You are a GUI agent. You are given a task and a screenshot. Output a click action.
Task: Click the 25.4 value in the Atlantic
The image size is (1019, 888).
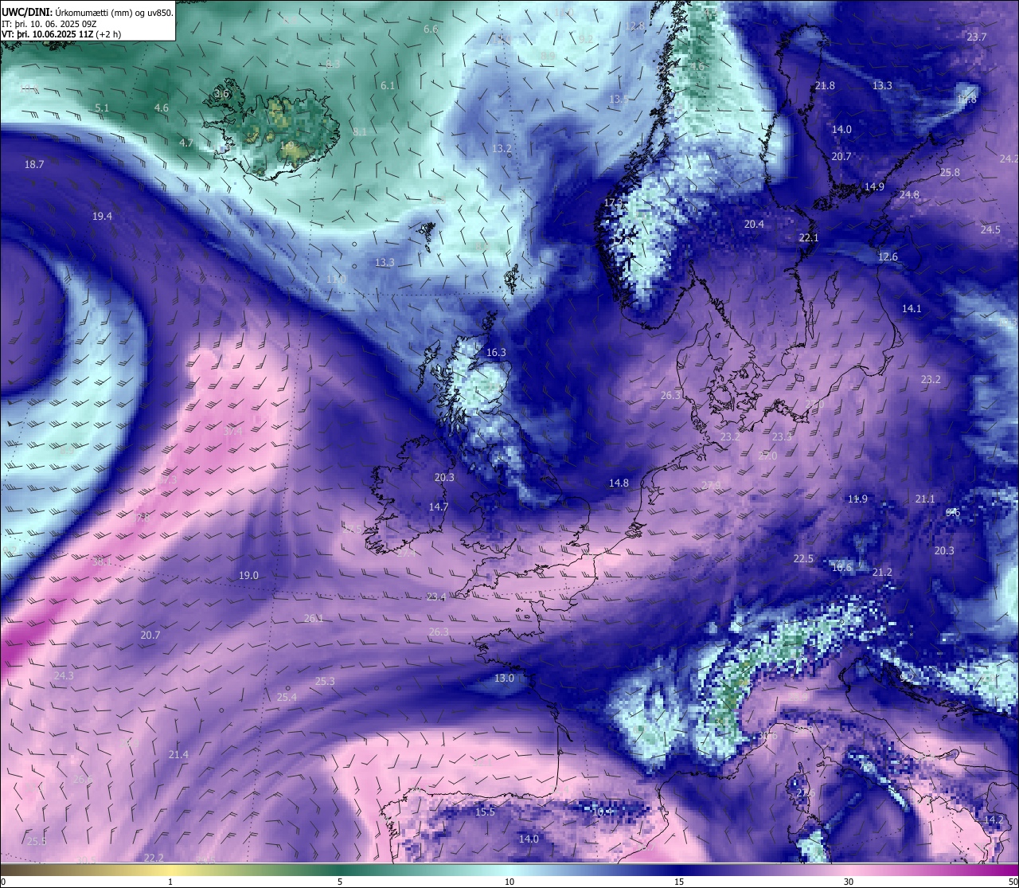click(287, 697)
